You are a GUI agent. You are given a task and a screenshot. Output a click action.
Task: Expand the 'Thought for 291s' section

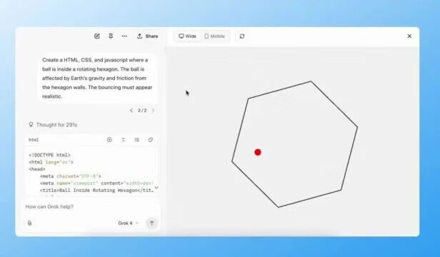point(53,124)
